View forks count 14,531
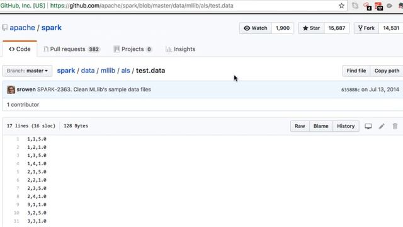The image size is (403, 227). (x=391, y=28)
